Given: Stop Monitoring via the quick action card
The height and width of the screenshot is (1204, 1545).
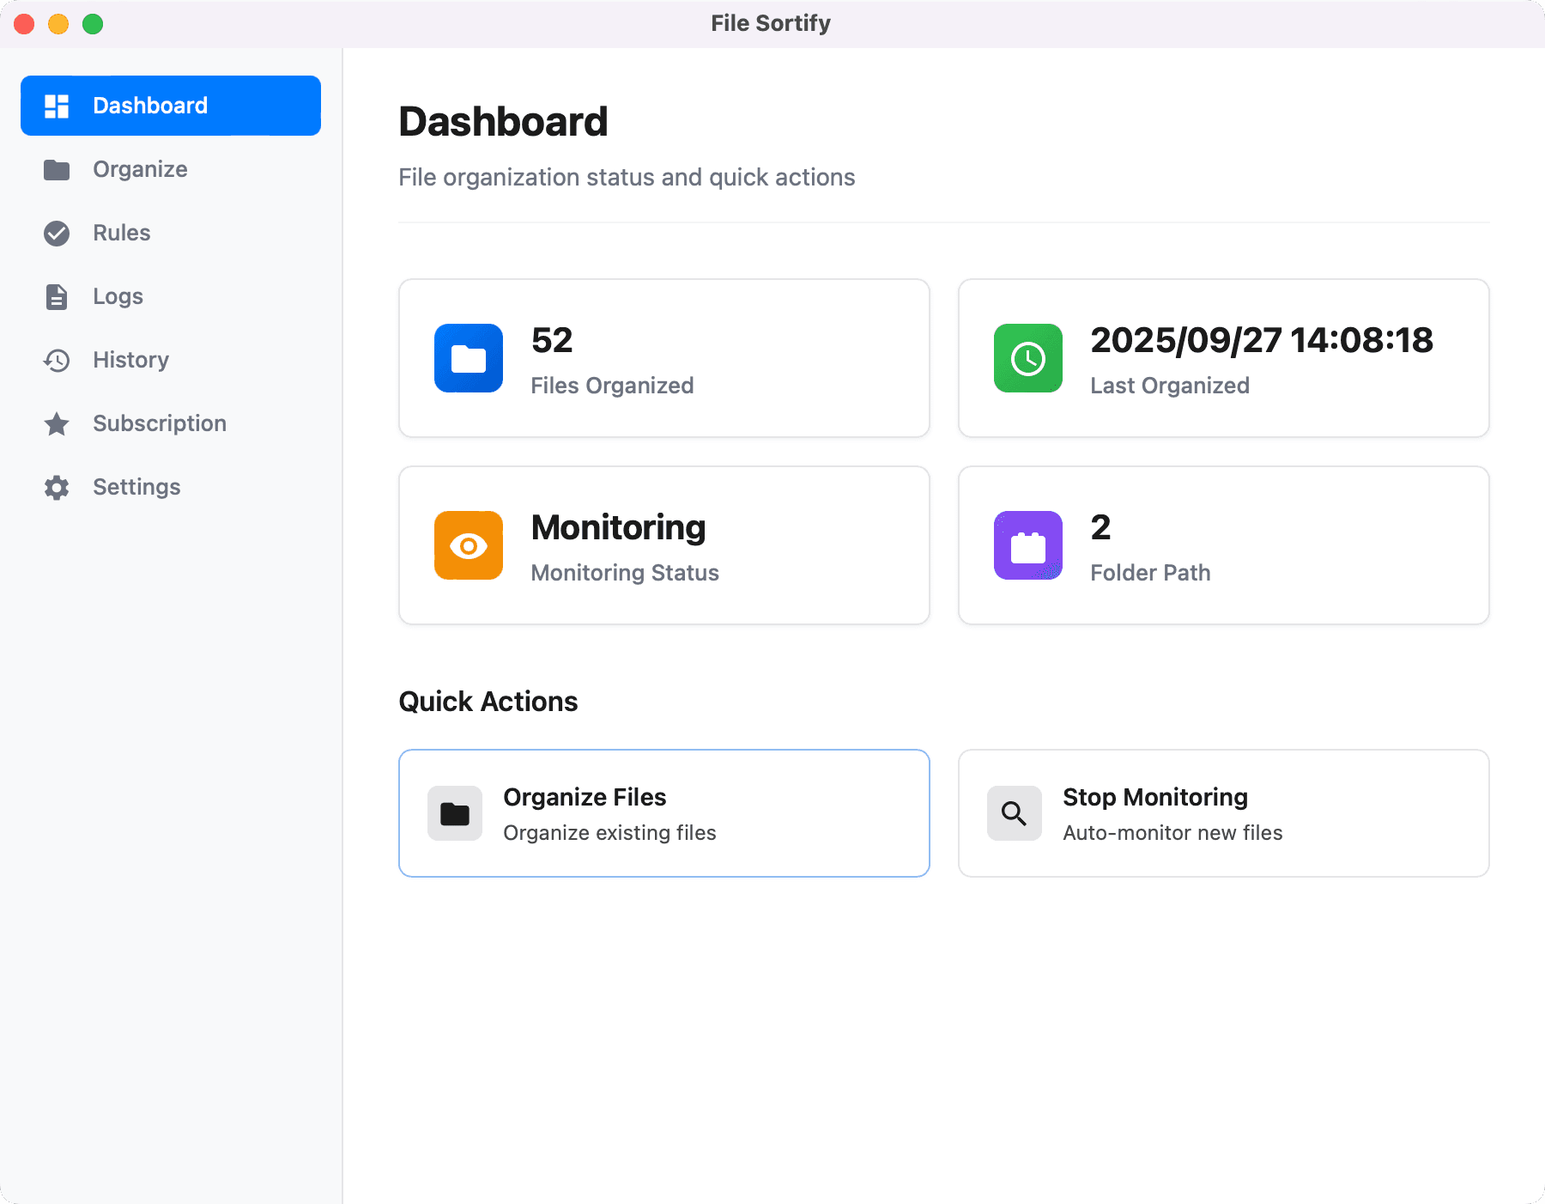Looking at the screenshot, I should pos(1222,813).
